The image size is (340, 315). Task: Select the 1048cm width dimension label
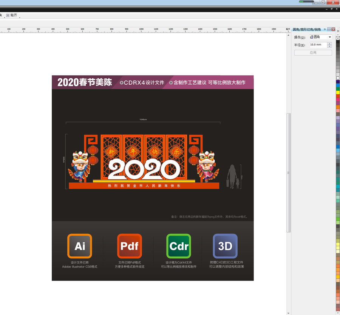(143, 119)
